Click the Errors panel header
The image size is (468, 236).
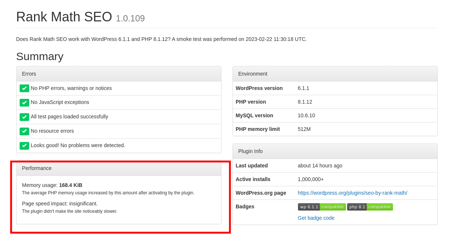tap(119, 74)
